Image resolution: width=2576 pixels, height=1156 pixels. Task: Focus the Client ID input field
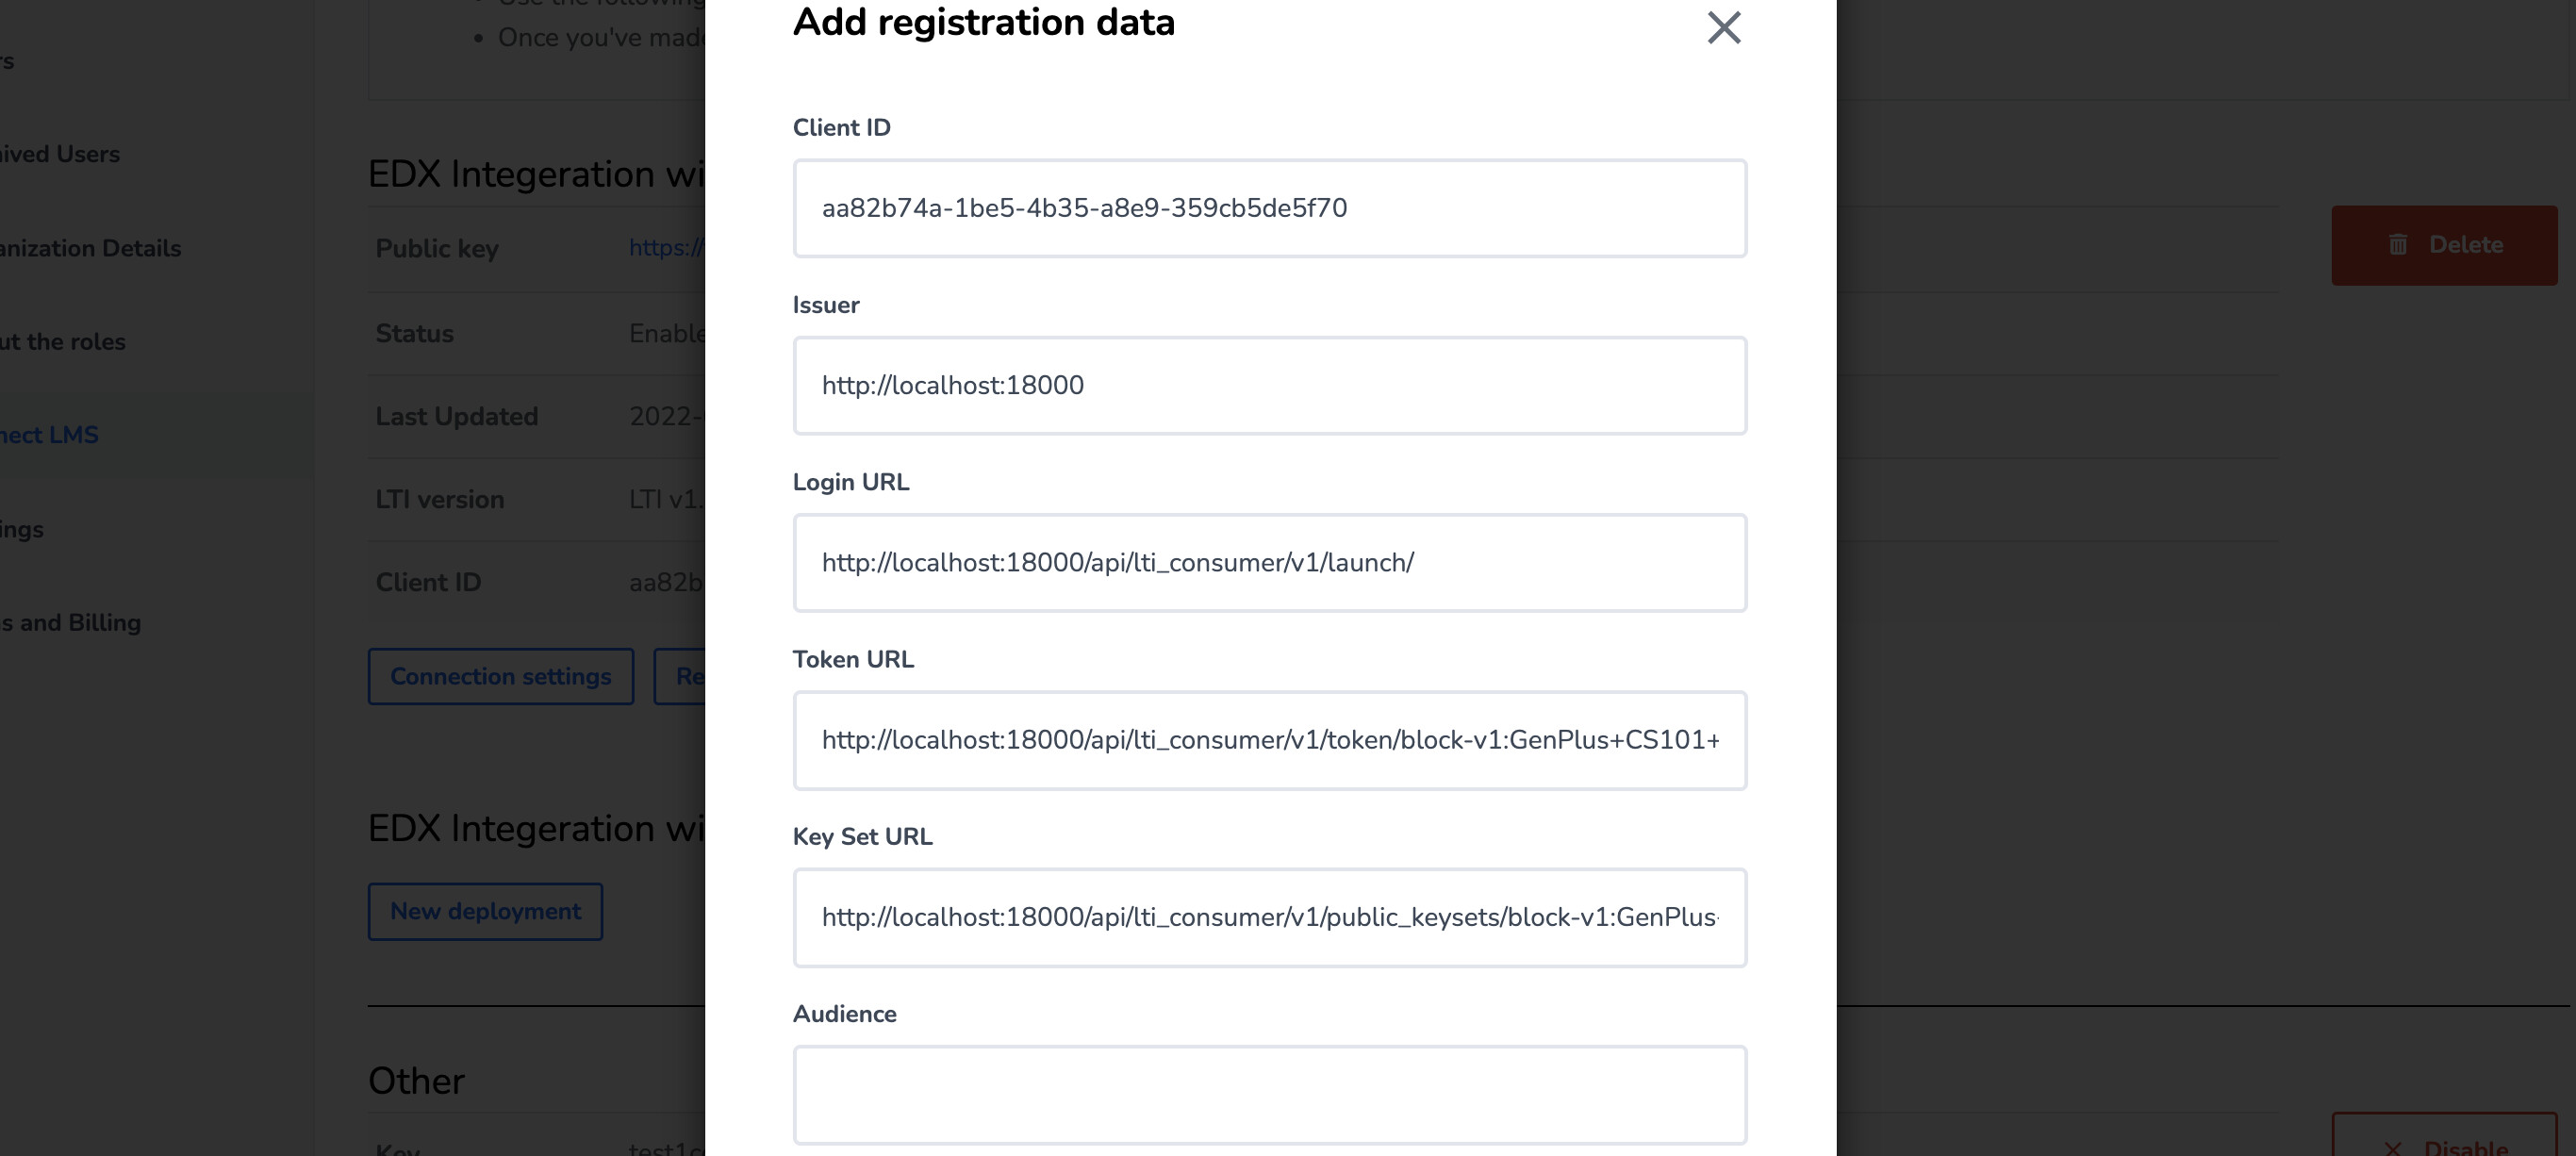[x=1270, y=208]
